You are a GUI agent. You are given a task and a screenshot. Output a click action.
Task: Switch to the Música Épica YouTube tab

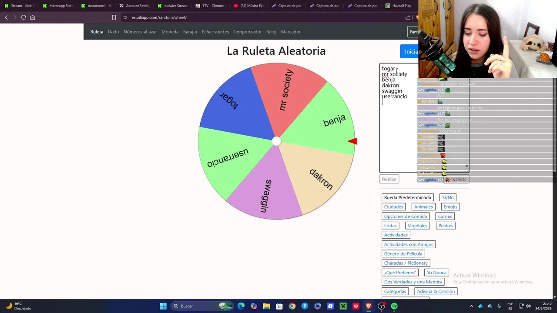pos(249,6)
